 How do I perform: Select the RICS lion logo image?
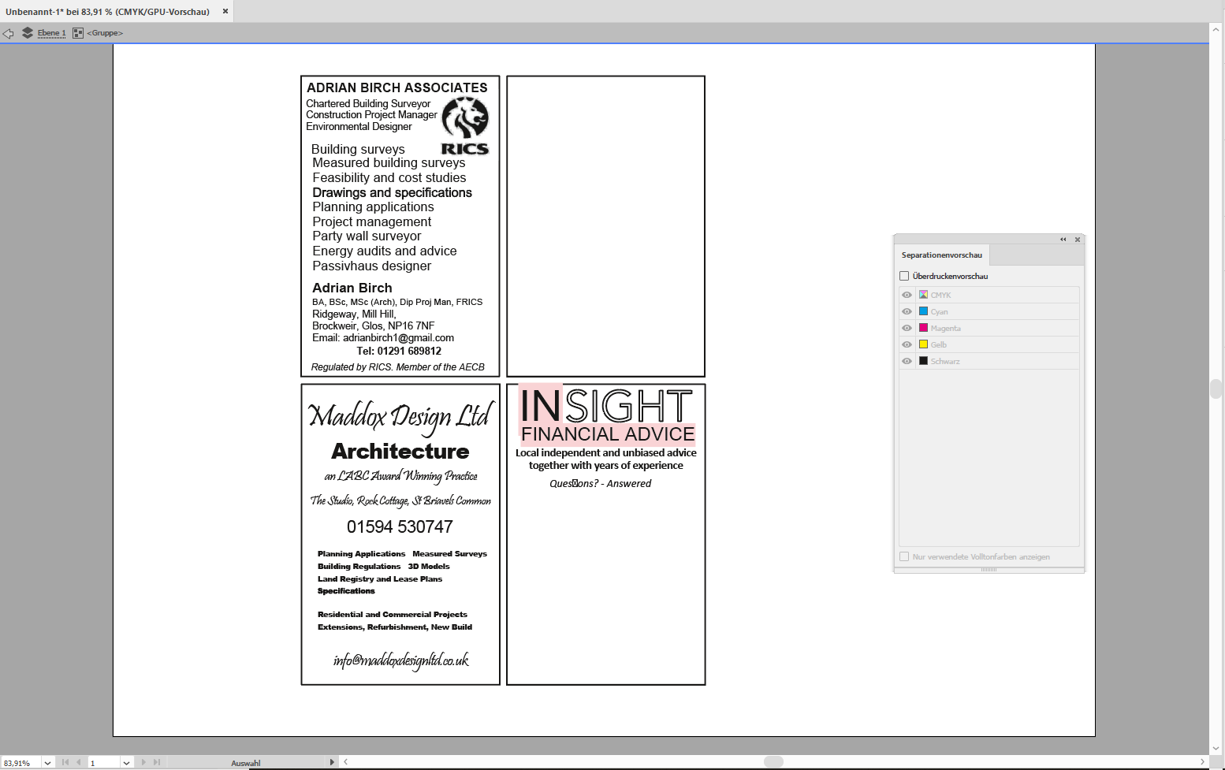pyautogui.click(x=465, y=126)
